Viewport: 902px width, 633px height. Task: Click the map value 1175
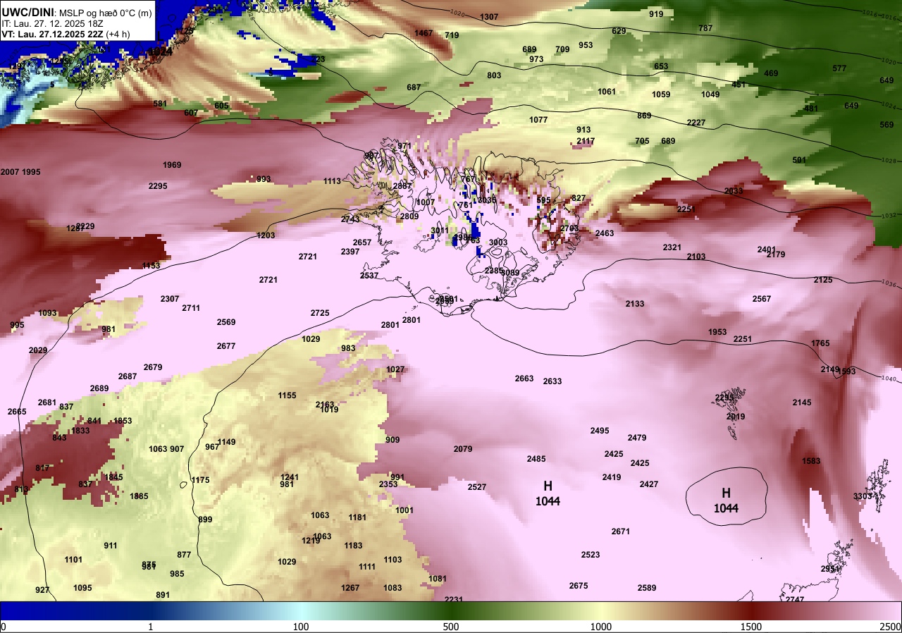pyautogui.click(x=201, y=480)
